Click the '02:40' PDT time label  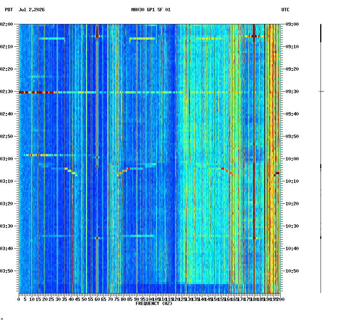6,114
